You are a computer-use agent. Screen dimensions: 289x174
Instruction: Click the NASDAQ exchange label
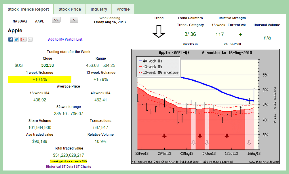20,21
